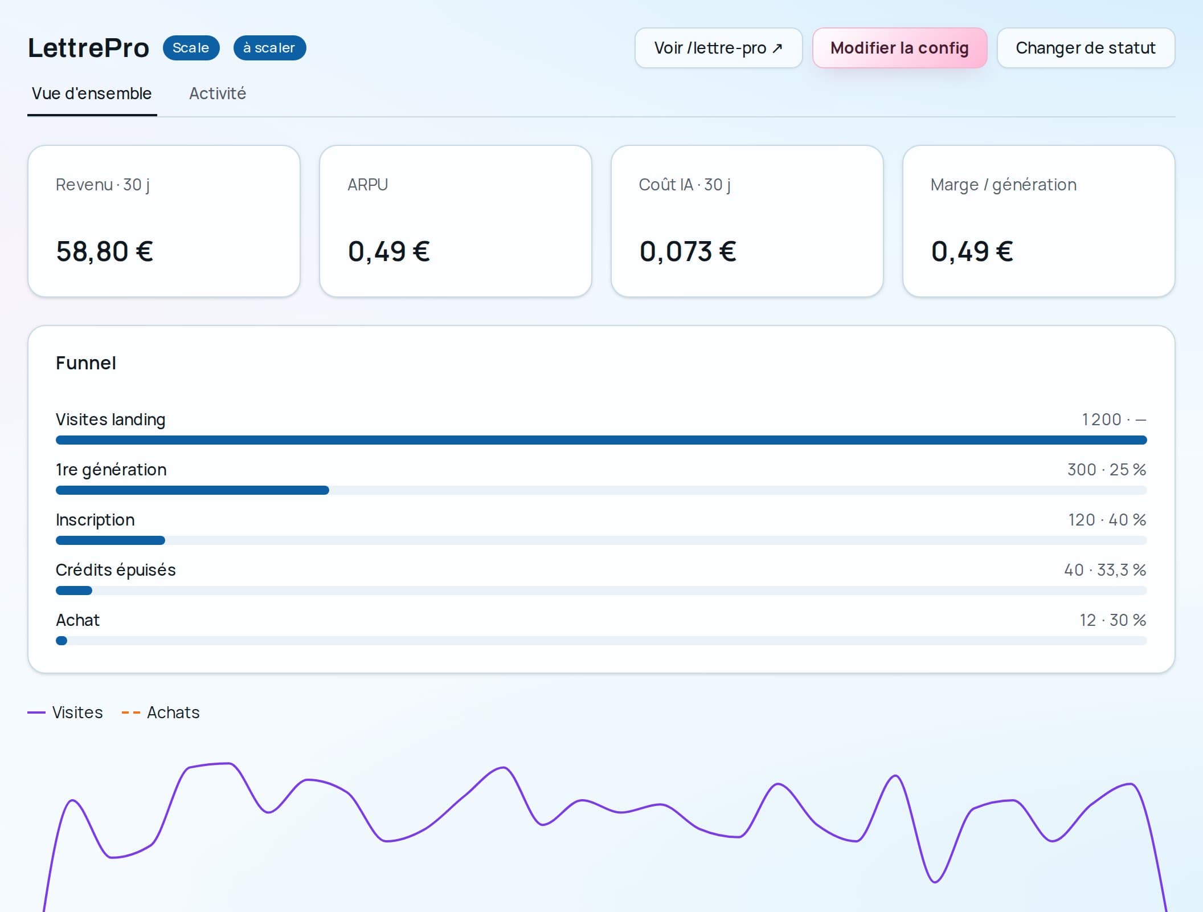
Task: Click the '120 · 40 %' value
Action: tap(1107, 520)
